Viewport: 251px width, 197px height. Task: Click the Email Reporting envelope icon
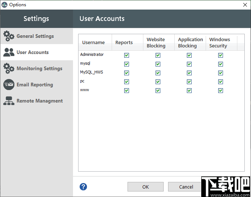pyautogui.click(x=9, y=85)
